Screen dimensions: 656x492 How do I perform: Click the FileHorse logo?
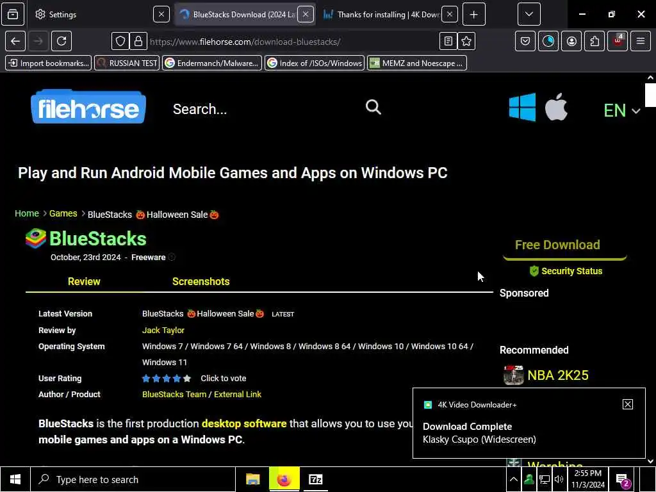coord(88,107)
